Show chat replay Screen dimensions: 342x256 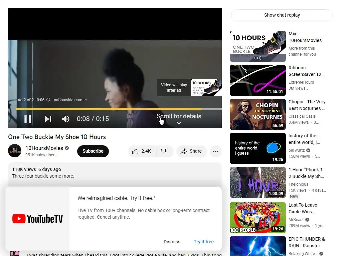[282, 15]
